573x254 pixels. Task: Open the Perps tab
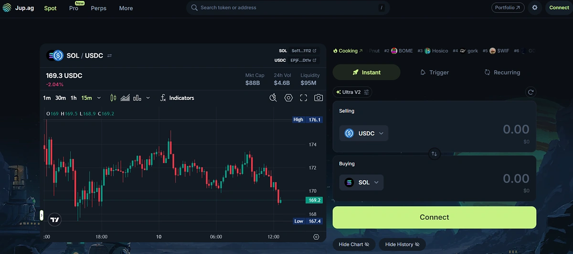point(99,8)
